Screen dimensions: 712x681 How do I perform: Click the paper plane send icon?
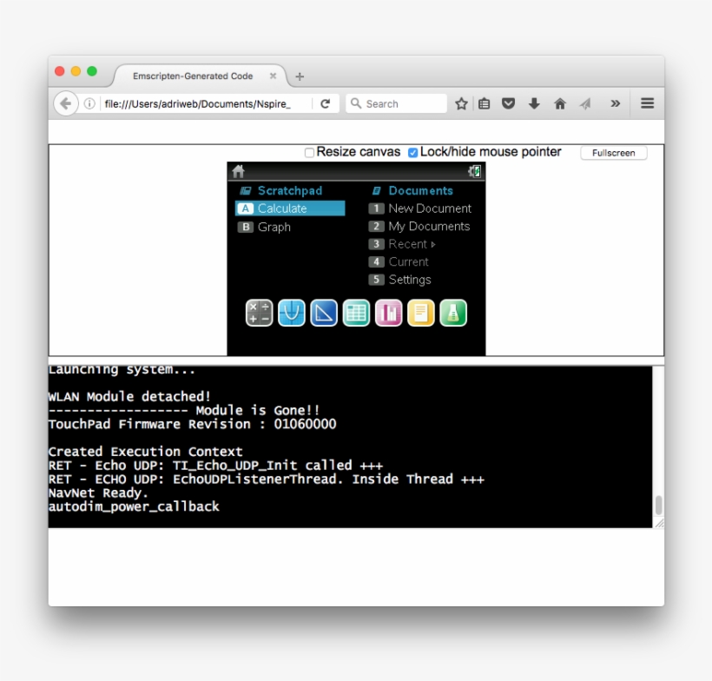click(x=586, y=104)
